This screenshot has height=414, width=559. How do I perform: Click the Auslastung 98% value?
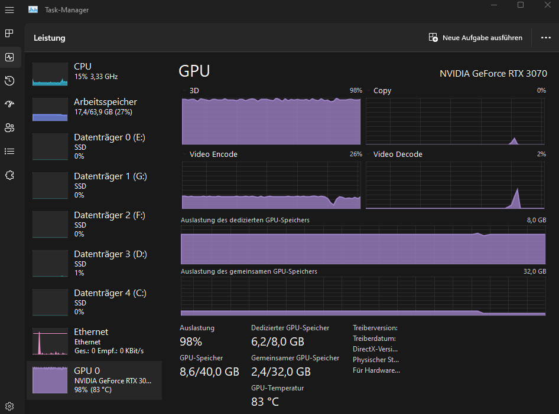[191, 342]
